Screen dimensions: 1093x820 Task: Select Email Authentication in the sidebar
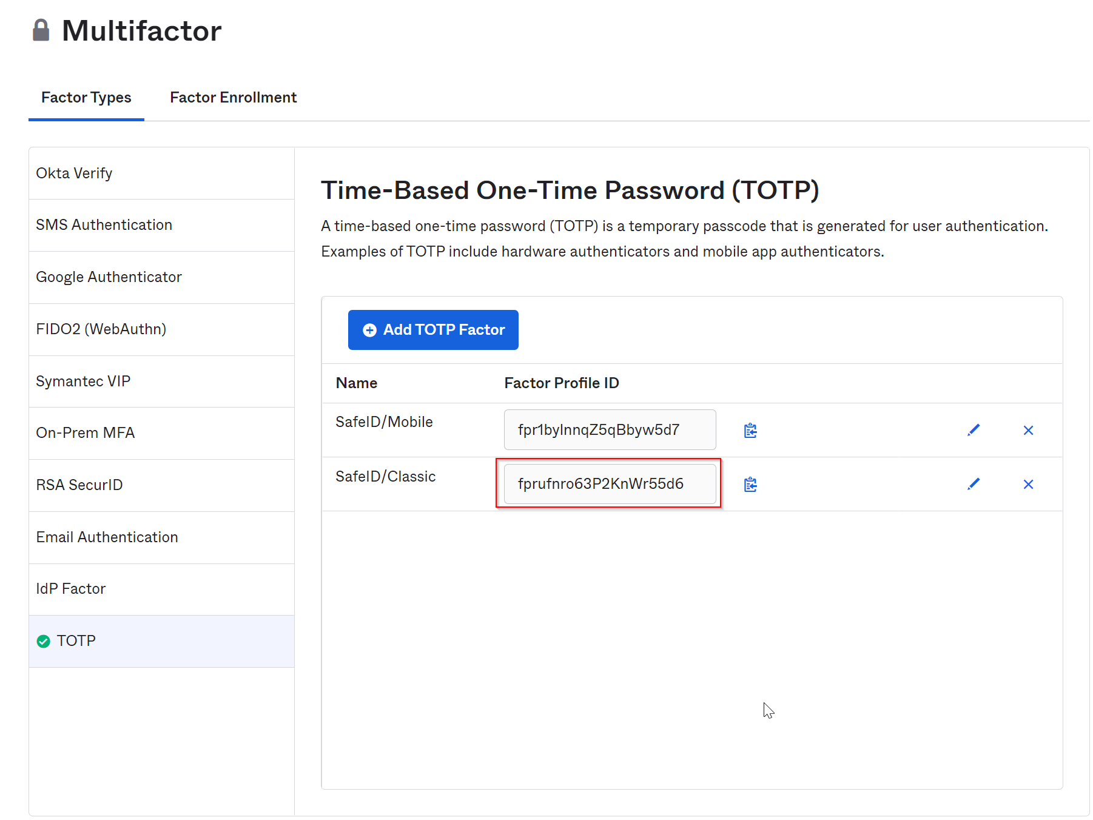tap(107, 537)
